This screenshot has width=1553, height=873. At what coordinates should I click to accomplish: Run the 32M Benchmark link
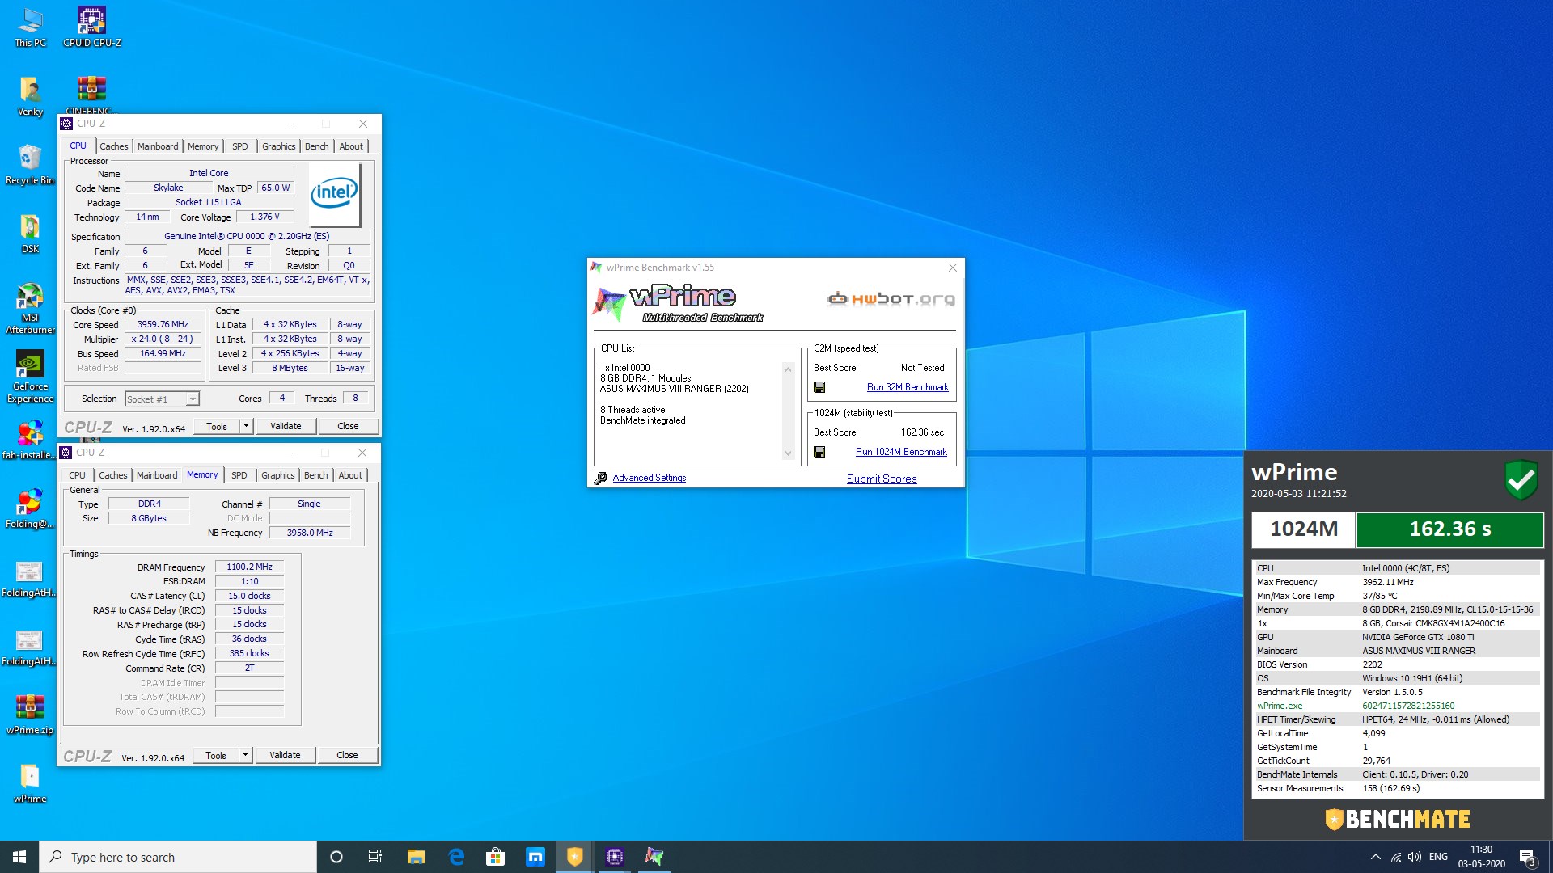tap(908, 387)
